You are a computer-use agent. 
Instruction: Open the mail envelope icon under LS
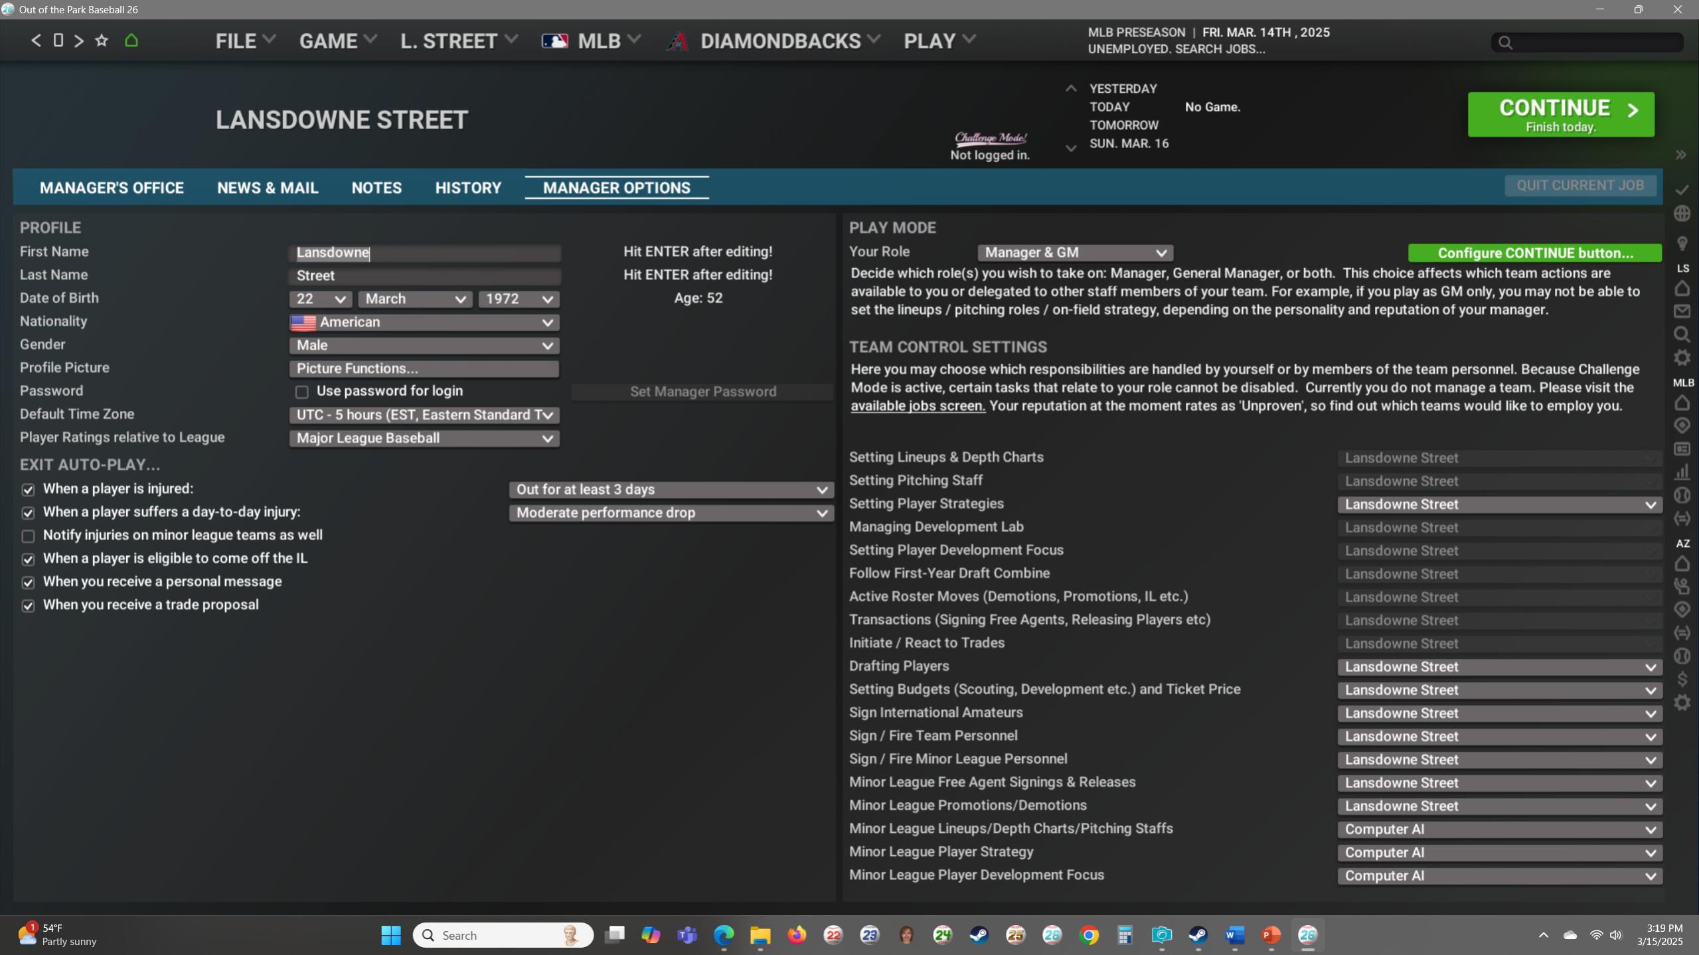pyautogui.click(x=1682, y=311)
